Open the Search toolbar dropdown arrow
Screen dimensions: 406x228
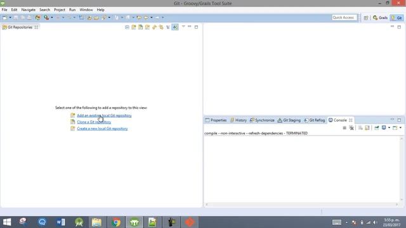pyautogui.click(x=109, y=18)
